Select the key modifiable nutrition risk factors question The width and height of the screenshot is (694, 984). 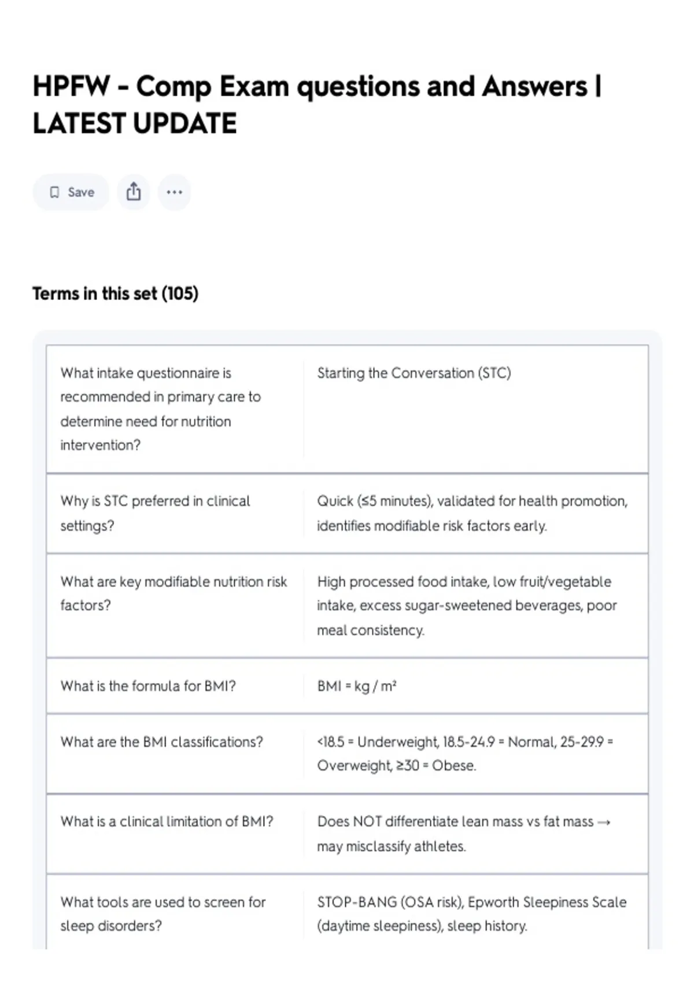point(173,593)
